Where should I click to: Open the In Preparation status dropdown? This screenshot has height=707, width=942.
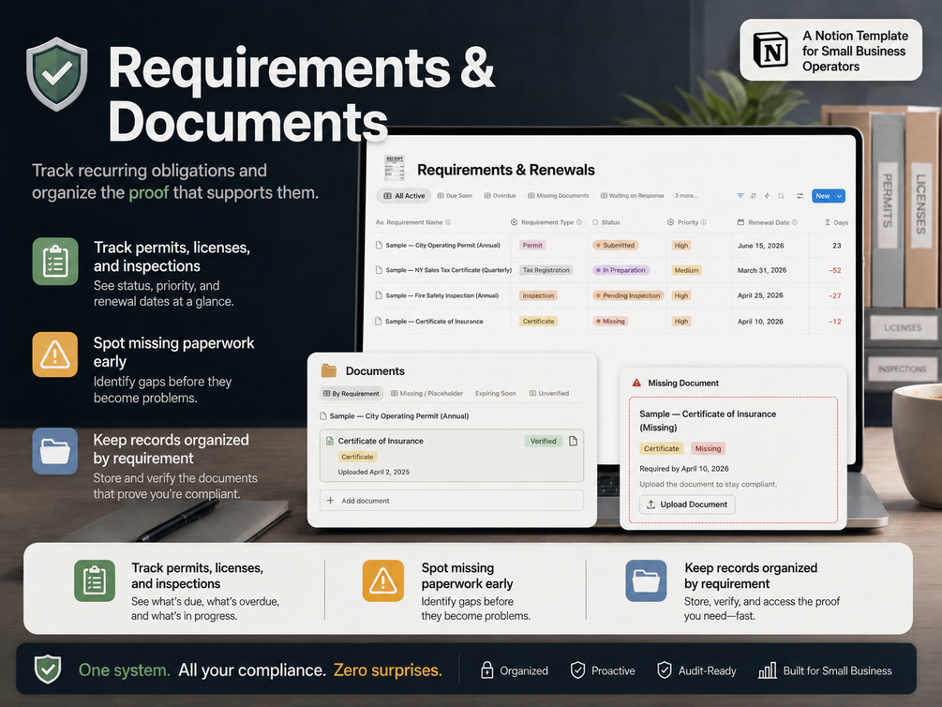[621, 270]
